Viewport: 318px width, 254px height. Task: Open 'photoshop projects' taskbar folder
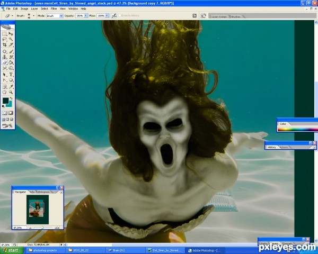pyautogui.click(x=46, y=250)
